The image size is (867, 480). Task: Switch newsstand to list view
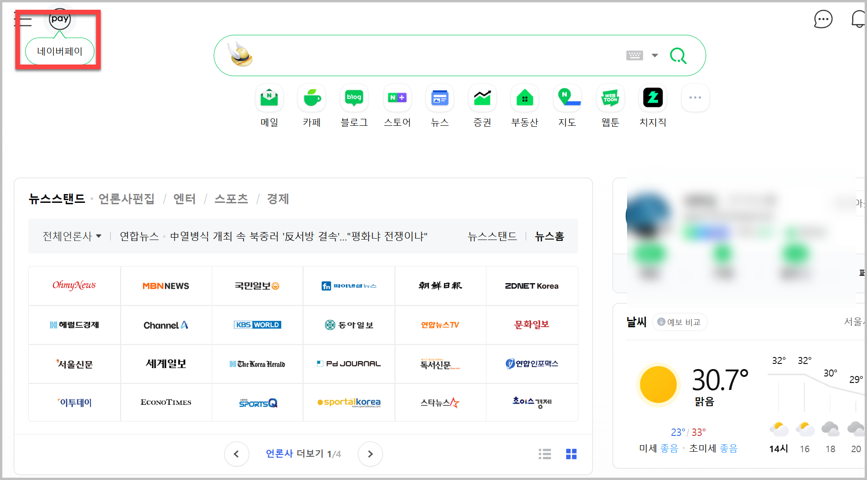coord(545,454)
